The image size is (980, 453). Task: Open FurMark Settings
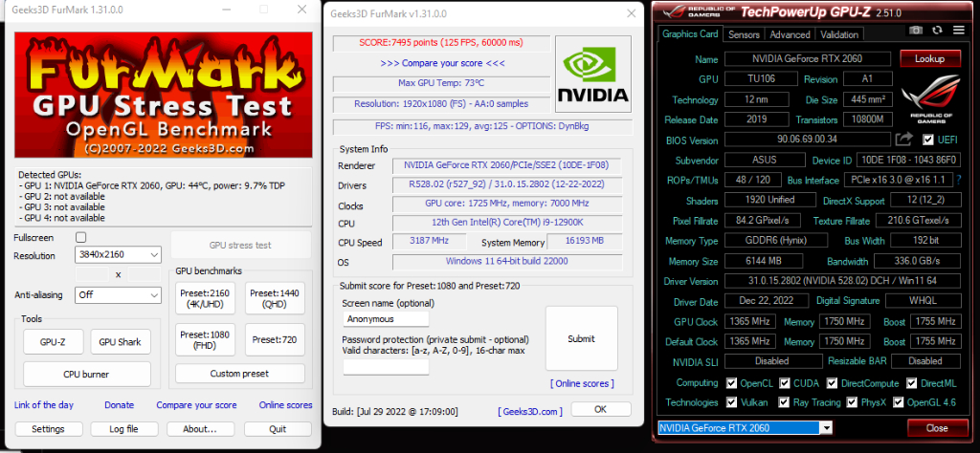[x=48, y=429]
